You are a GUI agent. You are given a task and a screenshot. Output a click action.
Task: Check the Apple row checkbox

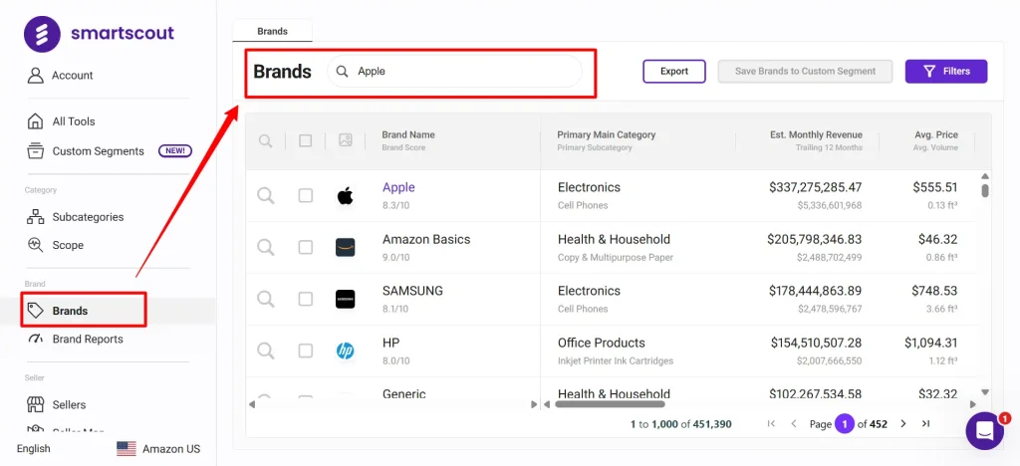tap(305, 195)
